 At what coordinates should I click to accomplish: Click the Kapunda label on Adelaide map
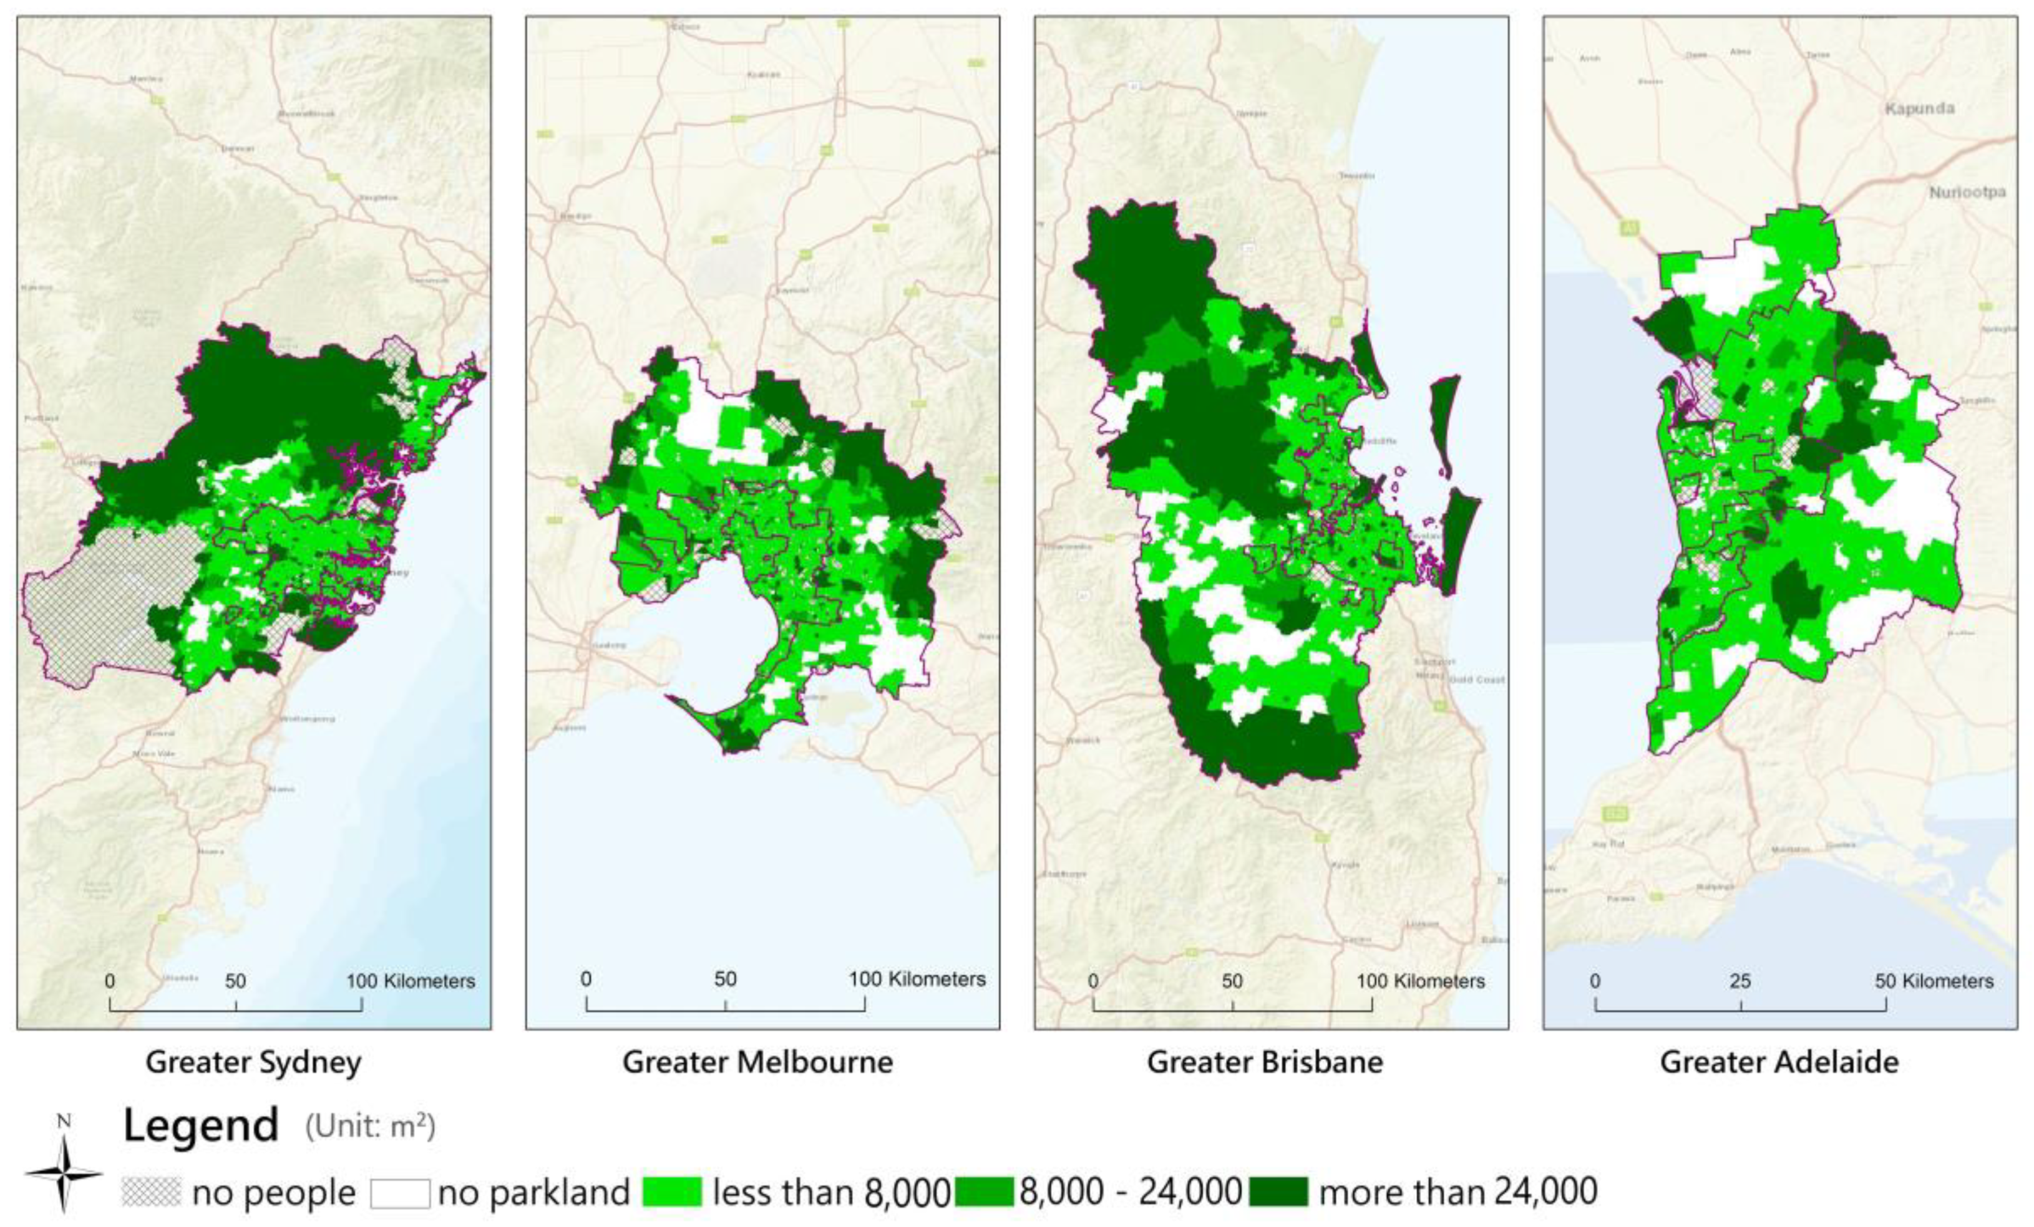[1919, 109]
